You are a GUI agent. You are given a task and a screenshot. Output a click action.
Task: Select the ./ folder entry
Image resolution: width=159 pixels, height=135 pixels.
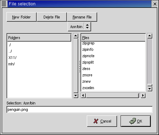coord(39,45)
